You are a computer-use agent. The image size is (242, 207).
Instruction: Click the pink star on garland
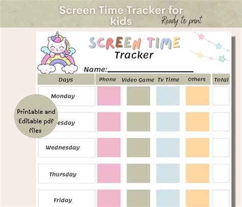(x=201, y=36)
